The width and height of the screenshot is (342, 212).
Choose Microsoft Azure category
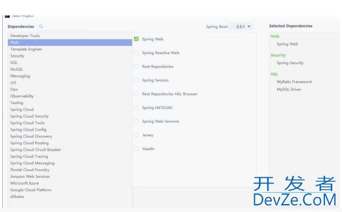70,183
